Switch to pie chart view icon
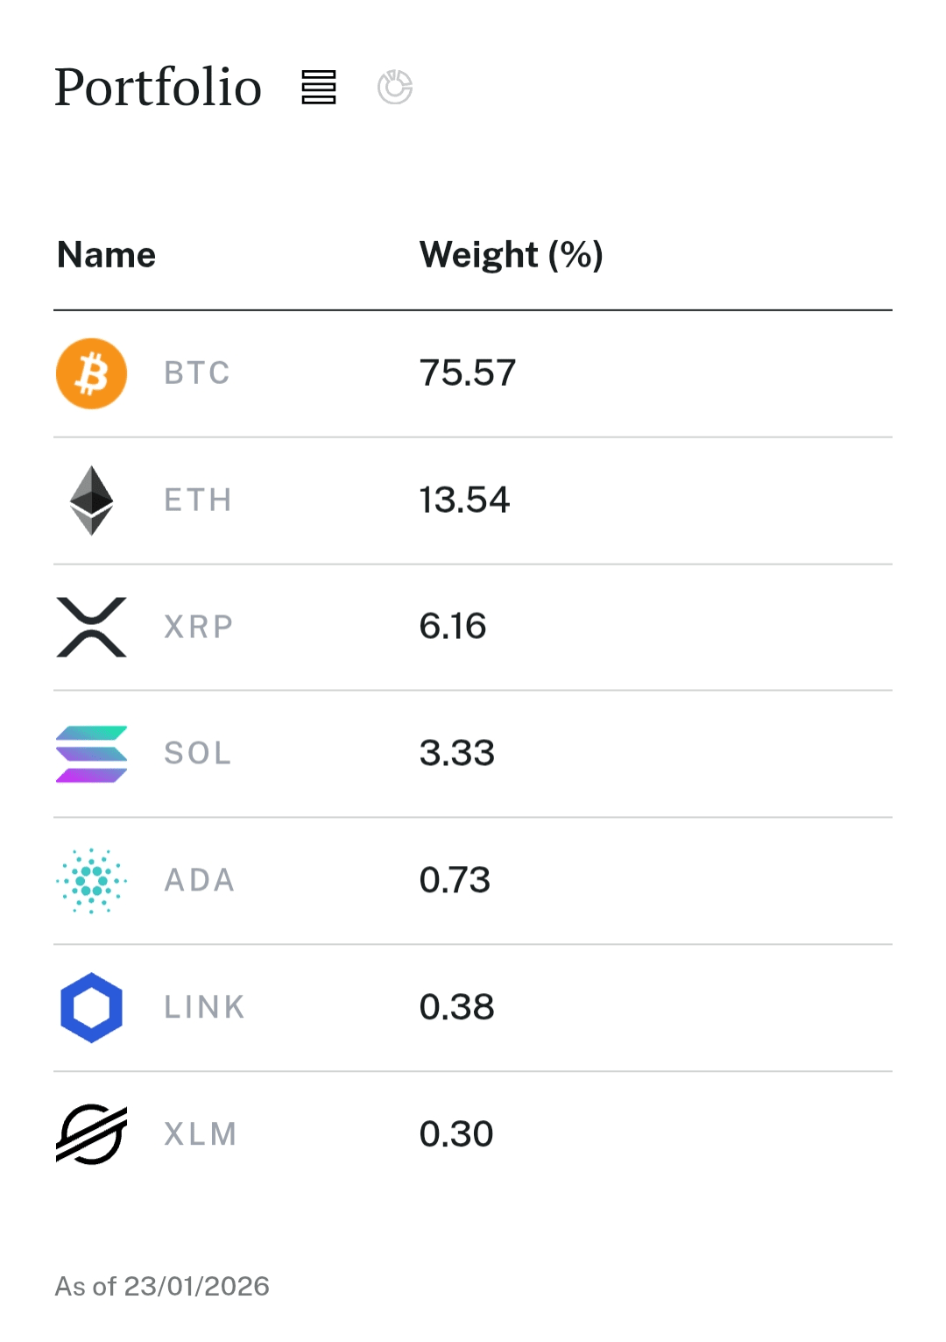 point(395,88)
